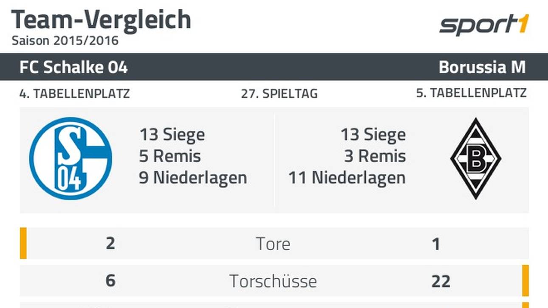Click Schalke's Tore value 2
The image size is (548, 308).
click(110, 244)
